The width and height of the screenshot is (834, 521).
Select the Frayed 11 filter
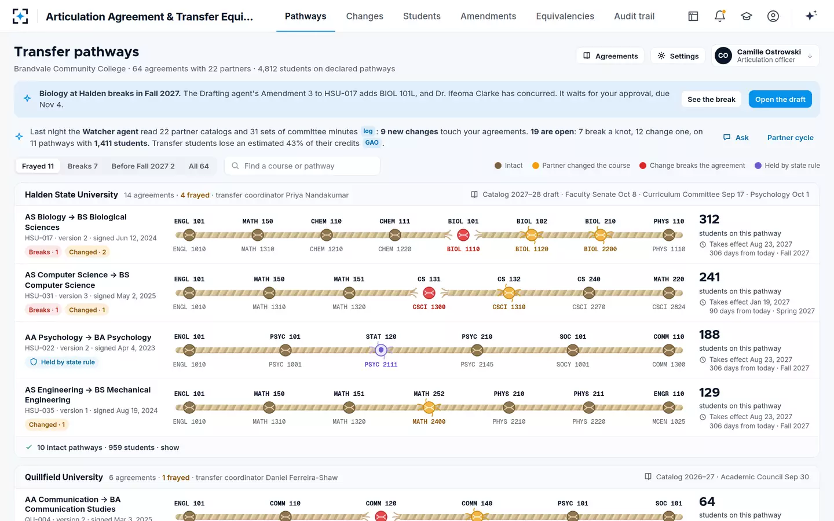[x=38, y=166]
